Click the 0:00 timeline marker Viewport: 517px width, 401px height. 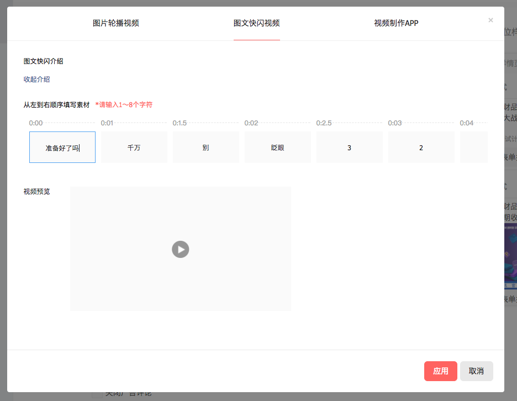[36, 123]
